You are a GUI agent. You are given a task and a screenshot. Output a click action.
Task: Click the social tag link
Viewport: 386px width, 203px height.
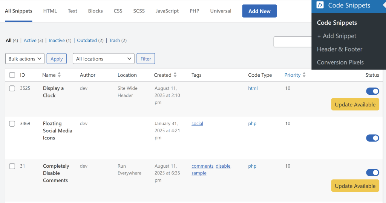[197, 123]
